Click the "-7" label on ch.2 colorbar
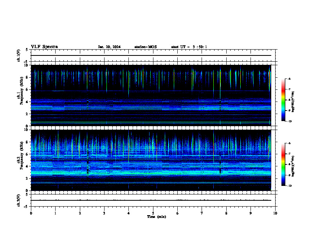The height and width of the screenshot is (239, 310). [x=289, y=154]
